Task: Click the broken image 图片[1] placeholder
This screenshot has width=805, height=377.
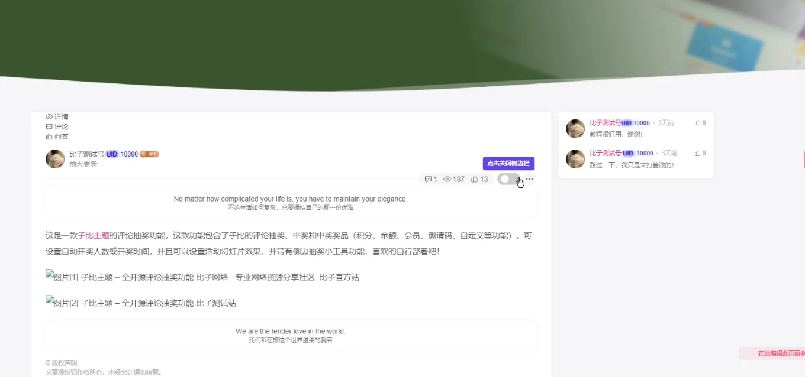Action: click(x=202, y=277)
